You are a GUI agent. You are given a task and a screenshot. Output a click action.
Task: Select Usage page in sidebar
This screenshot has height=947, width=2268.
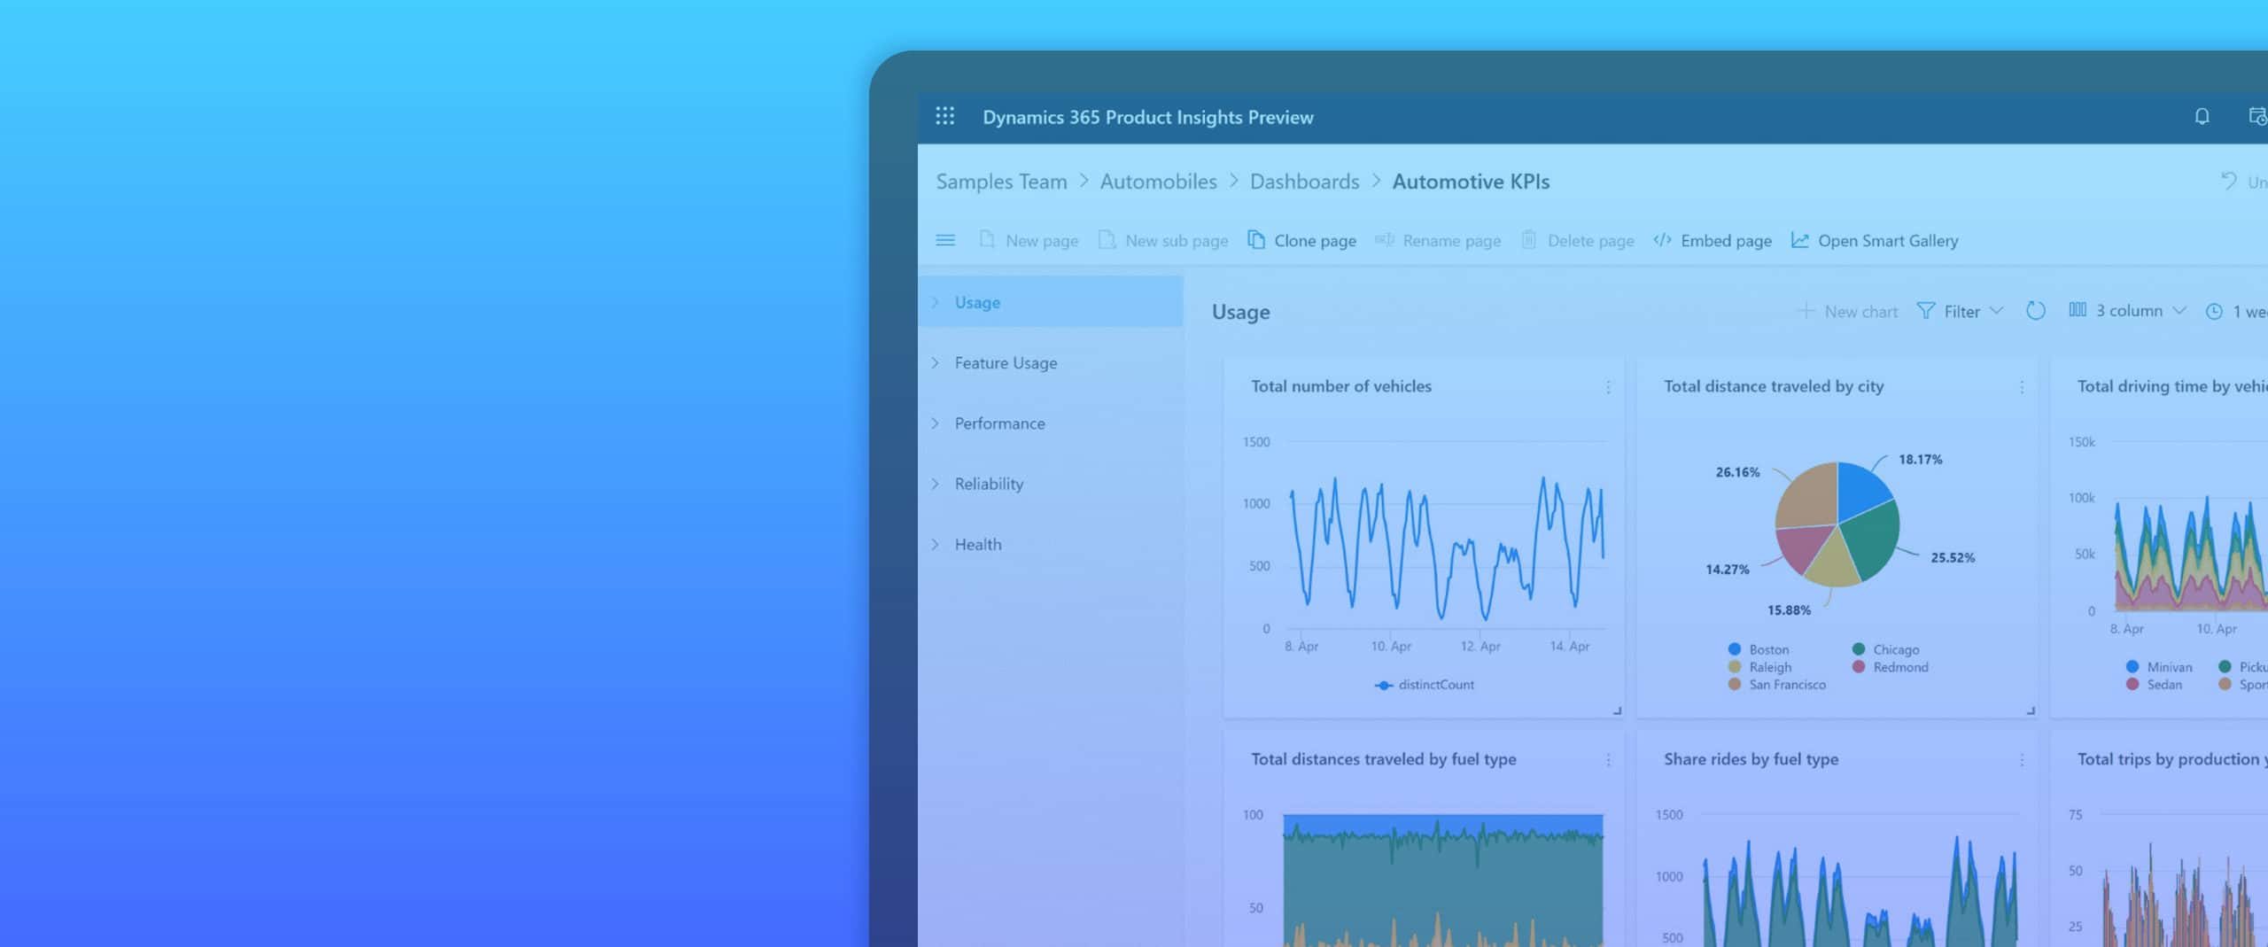point(1051,302)
